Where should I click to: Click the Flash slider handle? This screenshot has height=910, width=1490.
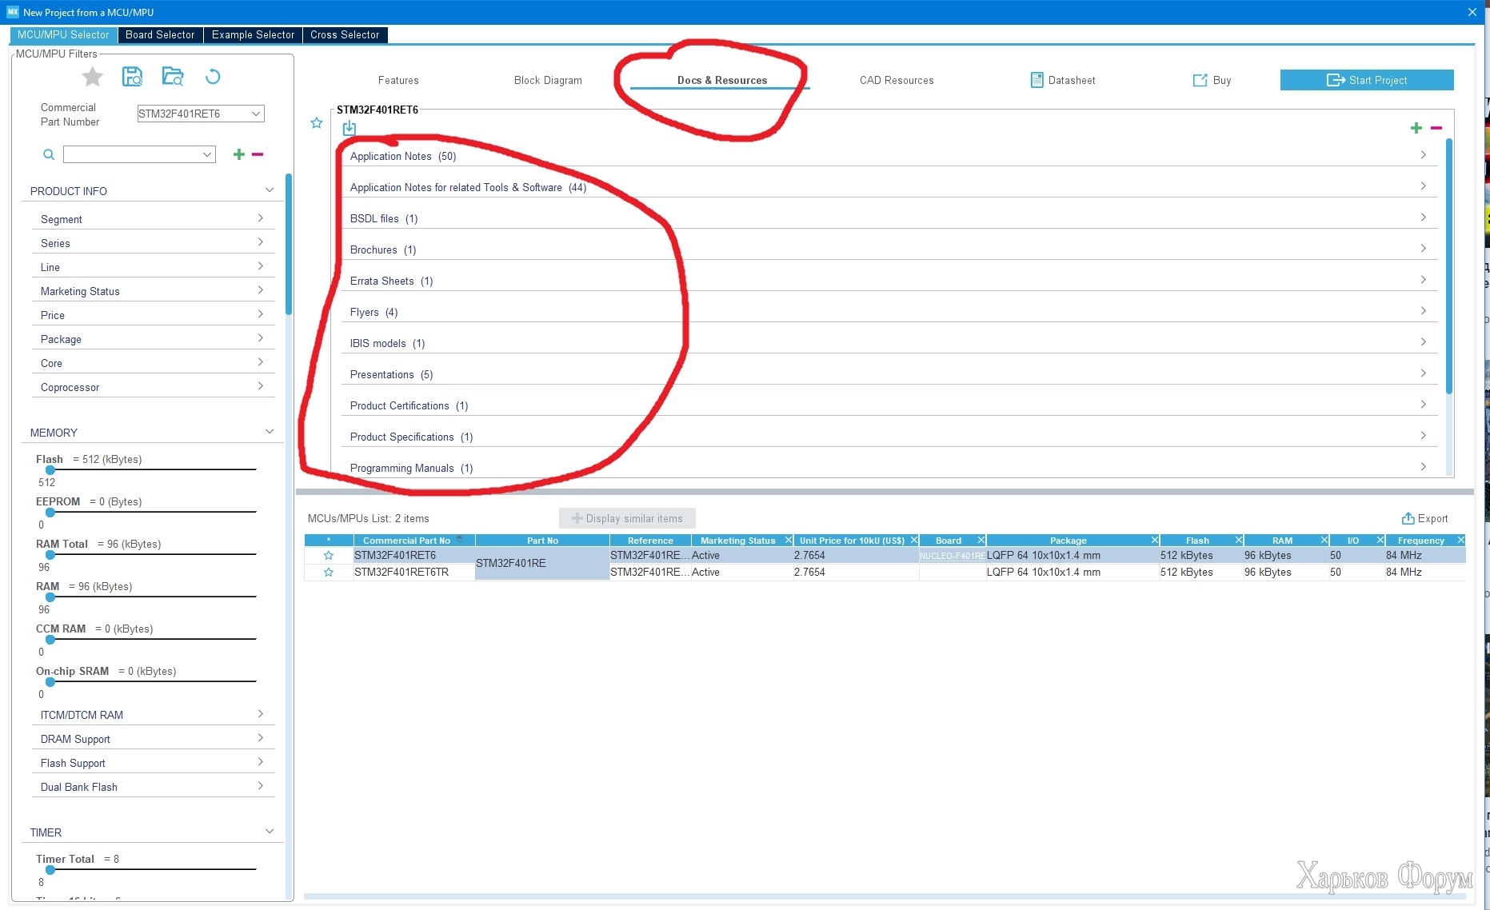50,470
